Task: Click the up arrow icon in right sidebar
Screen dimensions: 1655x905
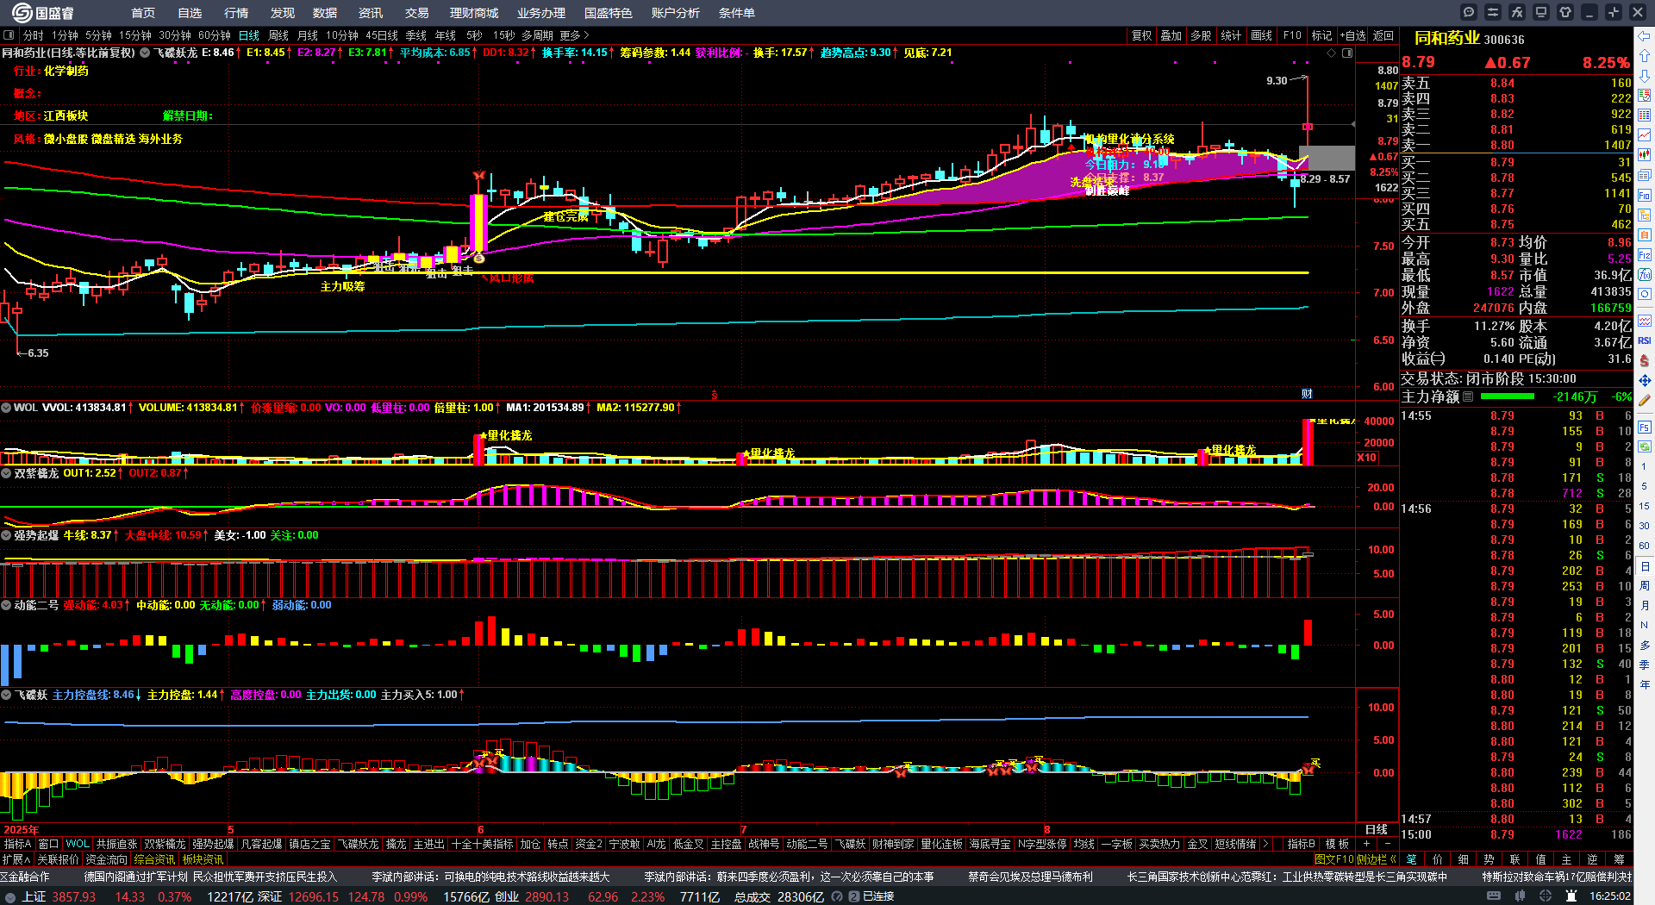Action: pyautogui.click(x=1645, y=56)
